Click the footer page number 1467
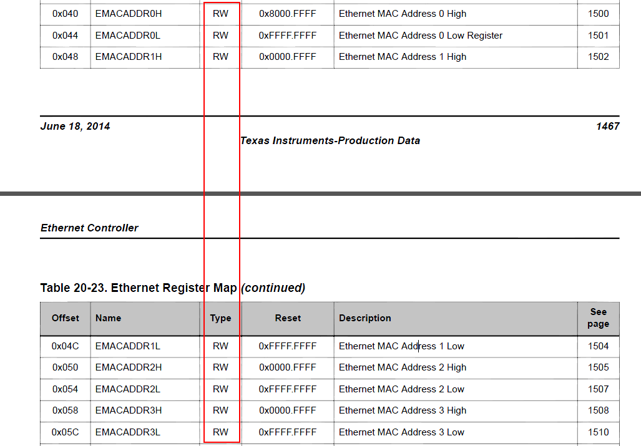Viewport: 641px width, 446px height. tap(607, 127)
